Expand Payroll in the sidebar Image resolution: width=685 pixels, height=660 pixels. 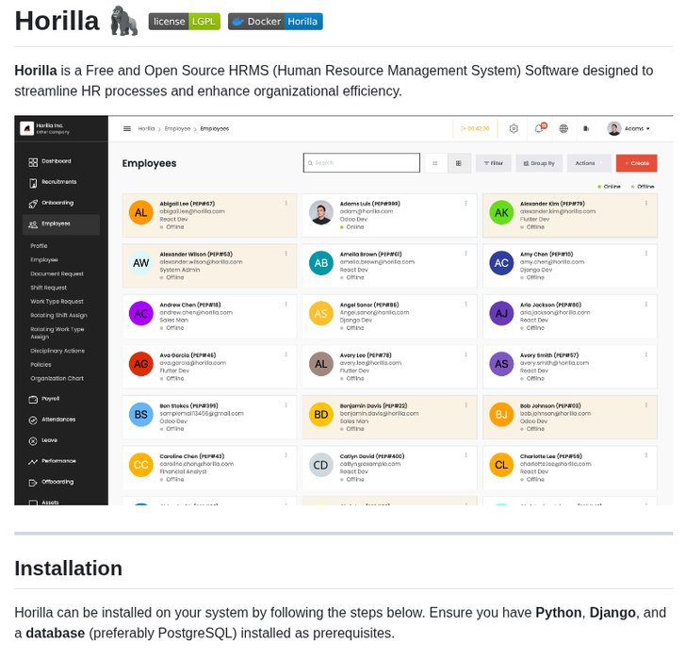[43, 399]
